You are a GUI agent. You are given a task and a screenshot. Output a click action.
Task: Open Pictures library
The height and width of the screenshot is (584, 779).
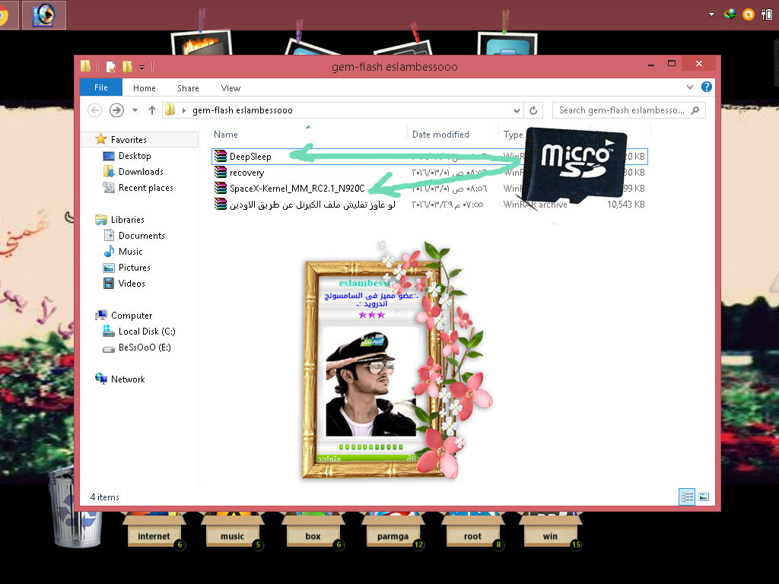(134, 267)
